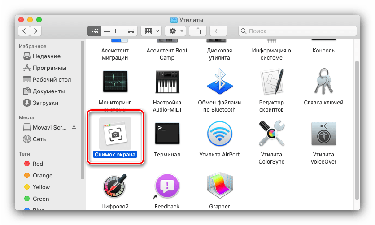
Task: Eject the Movavi Scr... volume
Action: pos(74,127)
